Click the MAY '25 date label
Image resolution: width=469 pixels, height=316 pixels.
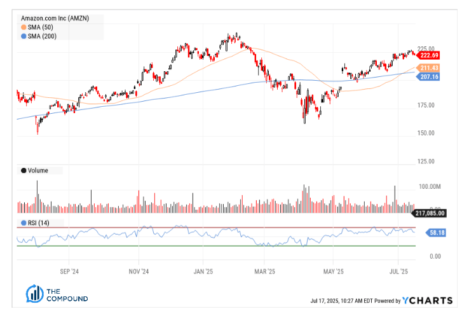tap(333, 271)
